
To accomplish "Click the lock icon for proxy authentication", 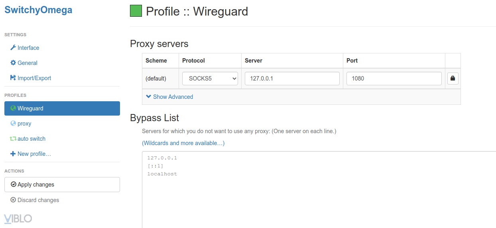I will point(453,79).
